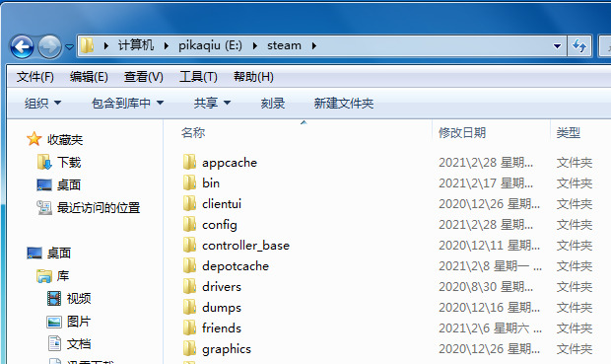Select the top-level 桌面 node above 库
This screenshot has height=364, width=611.
(59, 254)
